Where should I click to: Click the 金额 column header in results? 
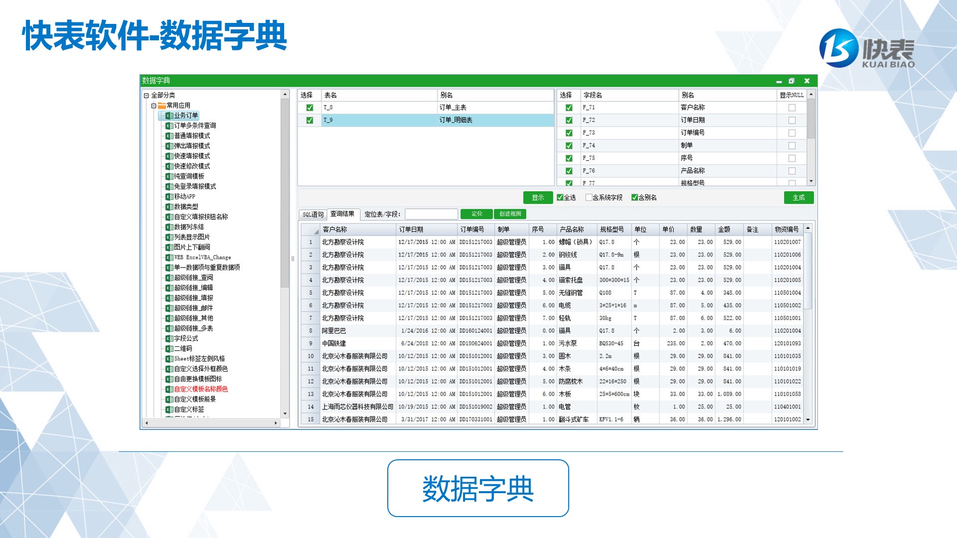click(729, 229)
